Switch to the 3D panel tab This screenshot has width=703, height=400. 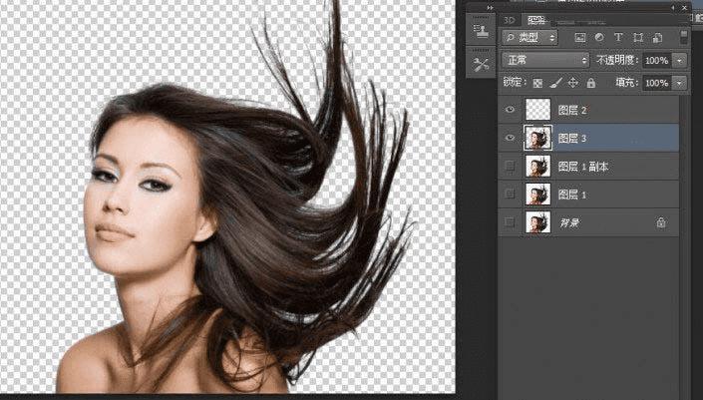[510, 20]
